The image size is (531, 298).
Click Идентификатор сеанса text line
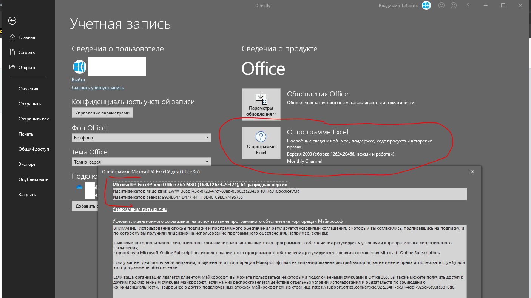point(178,197)
